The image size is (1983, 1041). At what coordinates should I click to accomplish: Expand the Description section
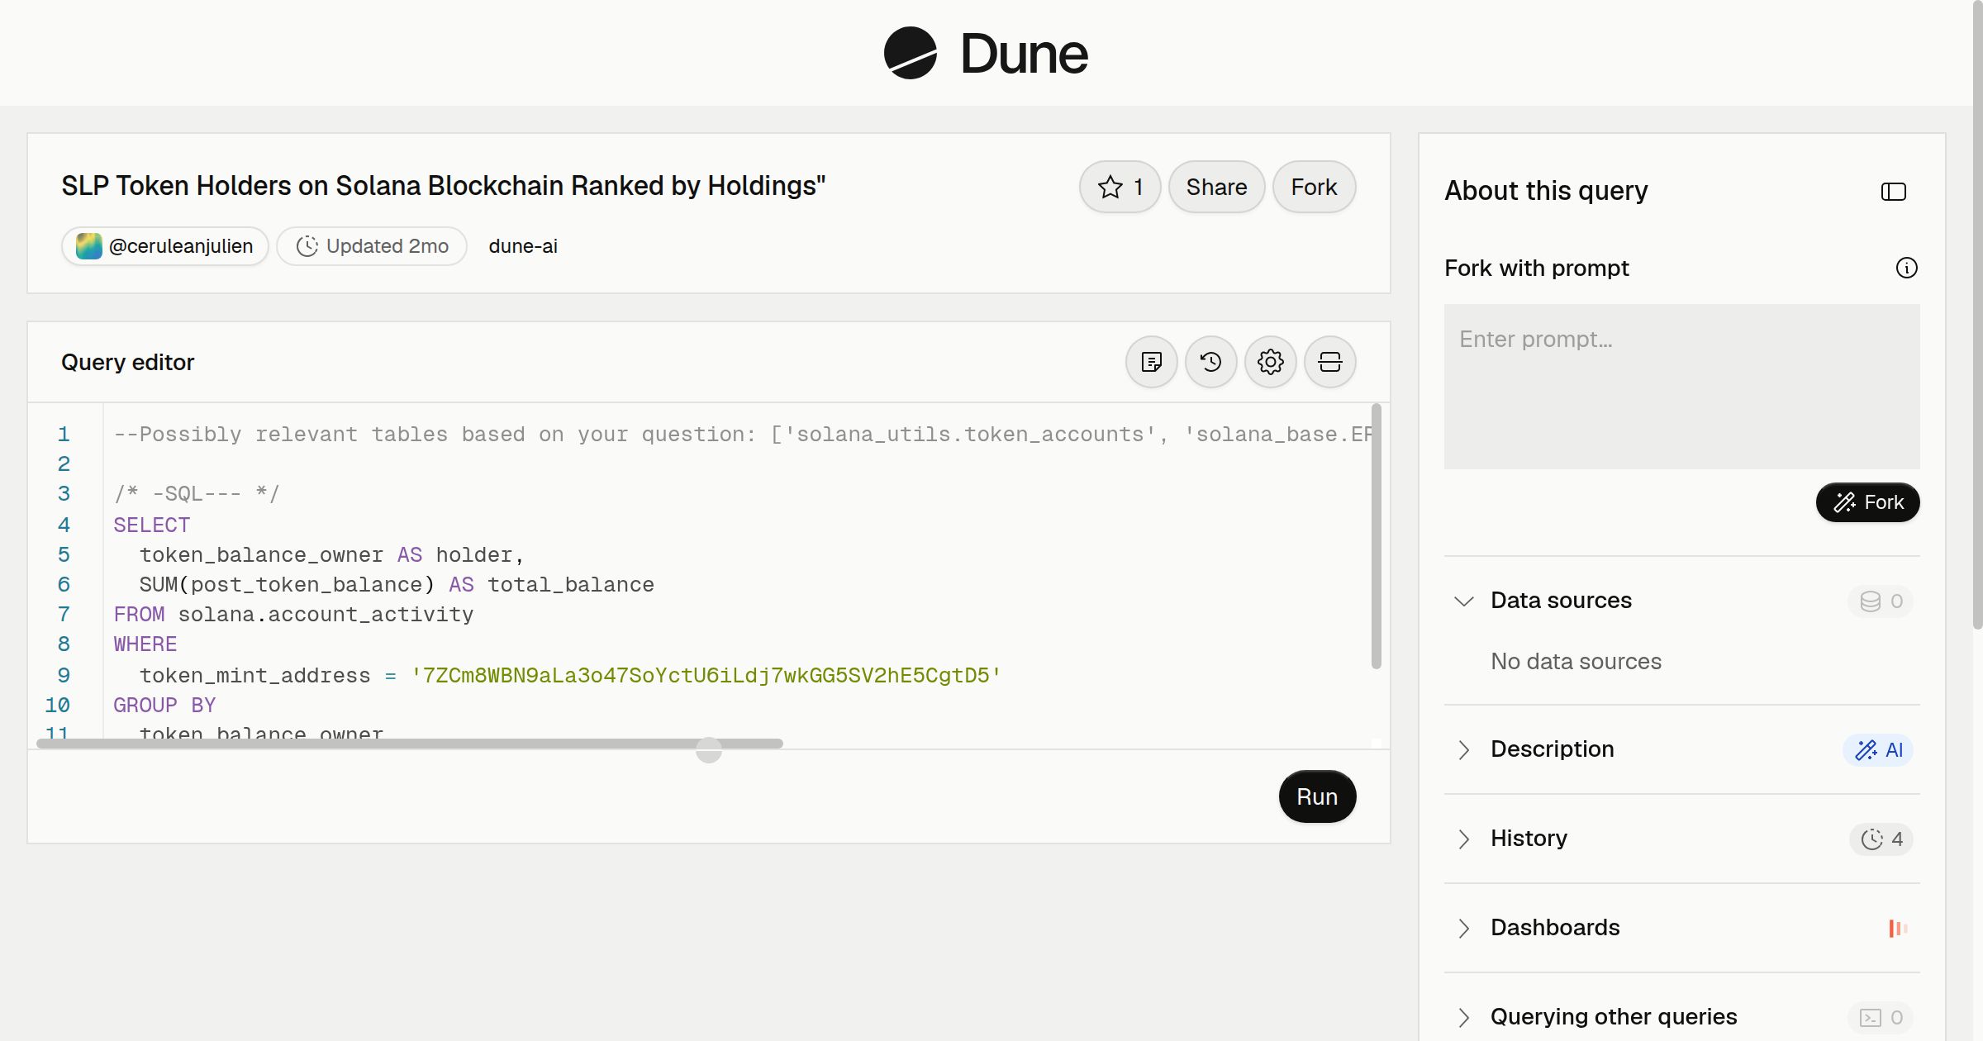[1463, 749]
